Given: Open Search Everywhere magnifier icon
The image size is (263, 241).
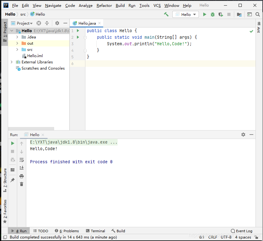Looking at the screenshot, I should pos(258,14).
